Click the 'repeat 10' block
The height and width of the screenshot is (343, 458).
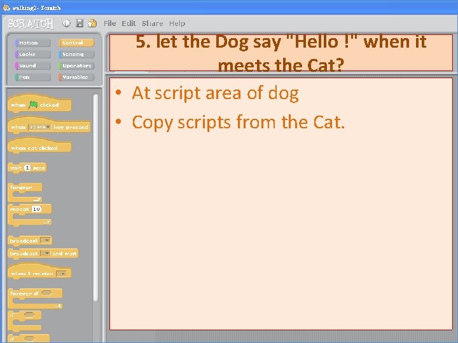click(x=29, y=215)
